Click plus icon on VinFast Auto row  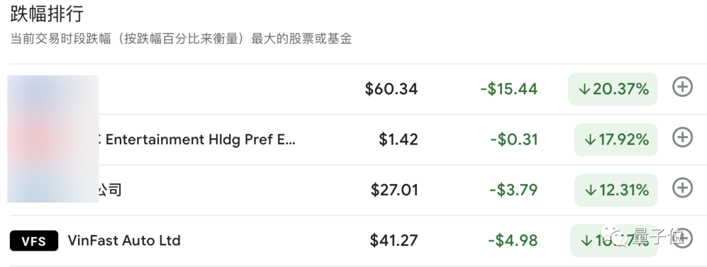click(683, 240)
